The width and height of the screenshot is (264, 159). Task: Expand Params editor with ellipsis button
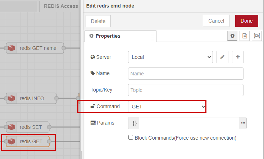(243, 123)
